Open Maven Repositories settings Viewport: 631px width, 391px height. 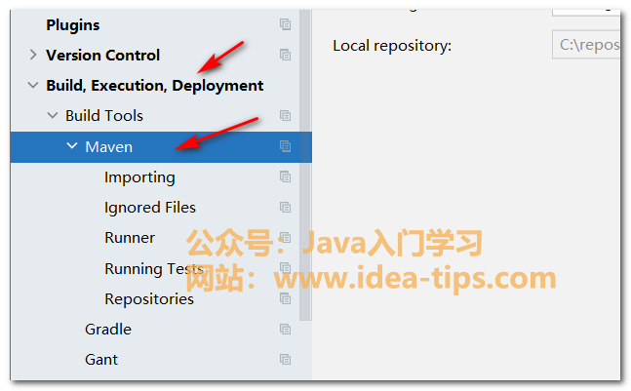149,299
